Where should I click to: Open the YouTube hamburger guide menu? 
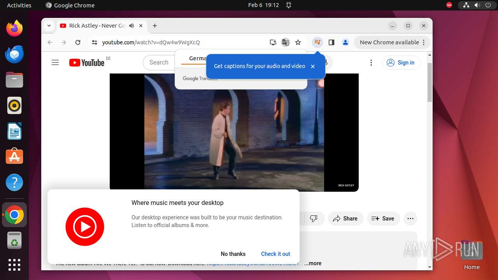[x=55, y=63]
